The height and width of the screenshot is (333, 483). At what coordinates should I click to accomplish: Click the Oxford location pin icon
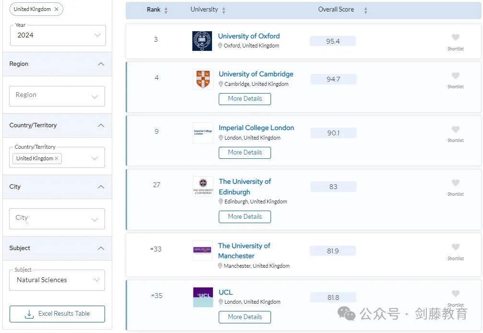tap(220, 46)
